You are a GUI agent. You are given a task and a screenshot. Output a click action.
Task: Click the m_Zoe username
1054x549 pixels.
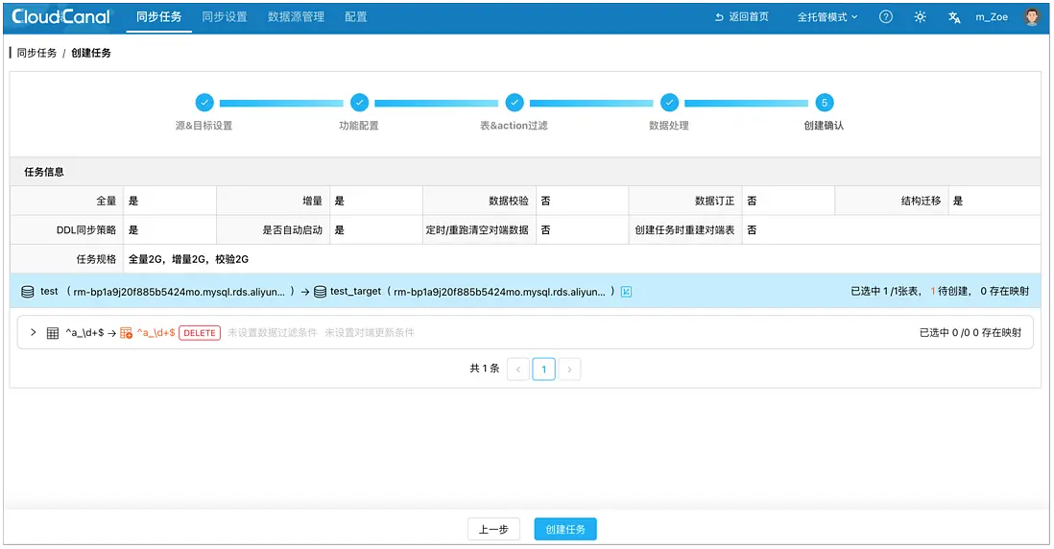click(992, 17)
